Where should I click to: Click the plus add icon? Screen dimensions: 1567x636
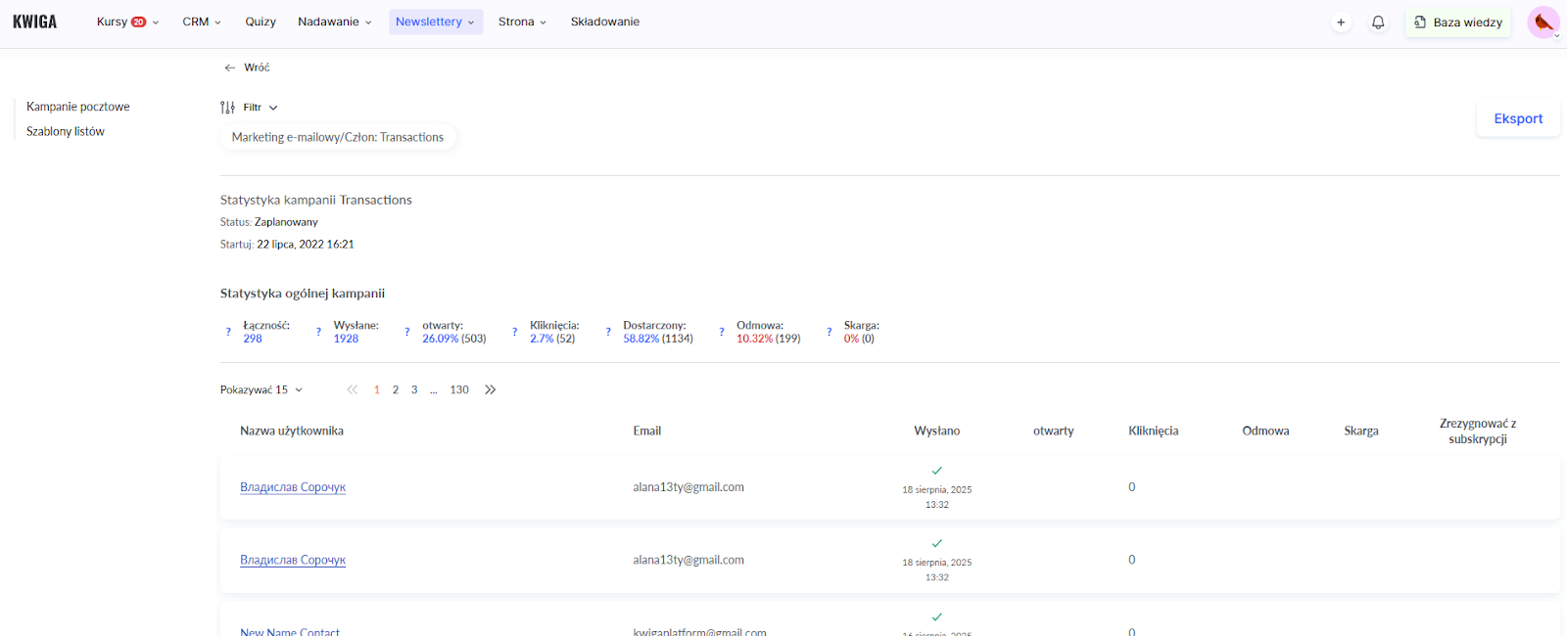[1341, 23]
